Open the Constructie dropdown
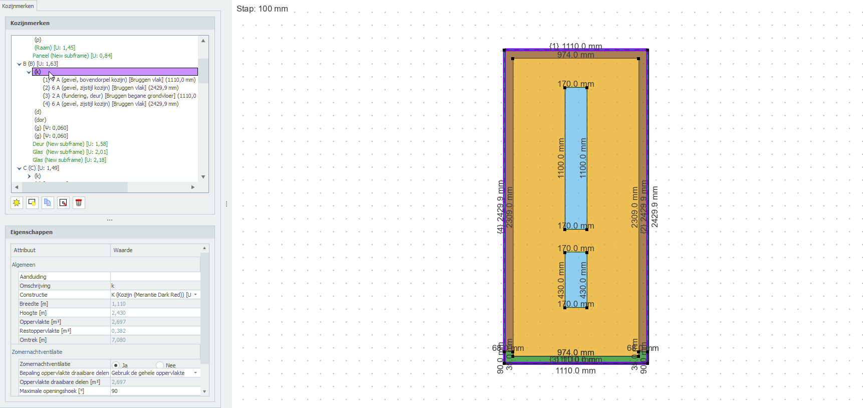 (x=195, y=295)
